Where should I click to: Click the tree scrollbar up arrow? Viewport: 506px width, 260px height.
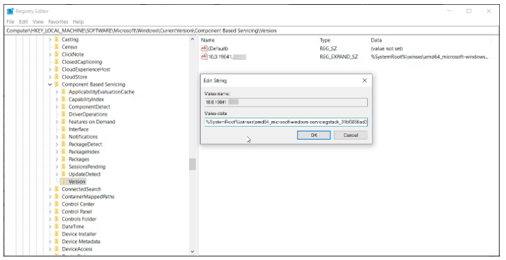pos(192,39)
